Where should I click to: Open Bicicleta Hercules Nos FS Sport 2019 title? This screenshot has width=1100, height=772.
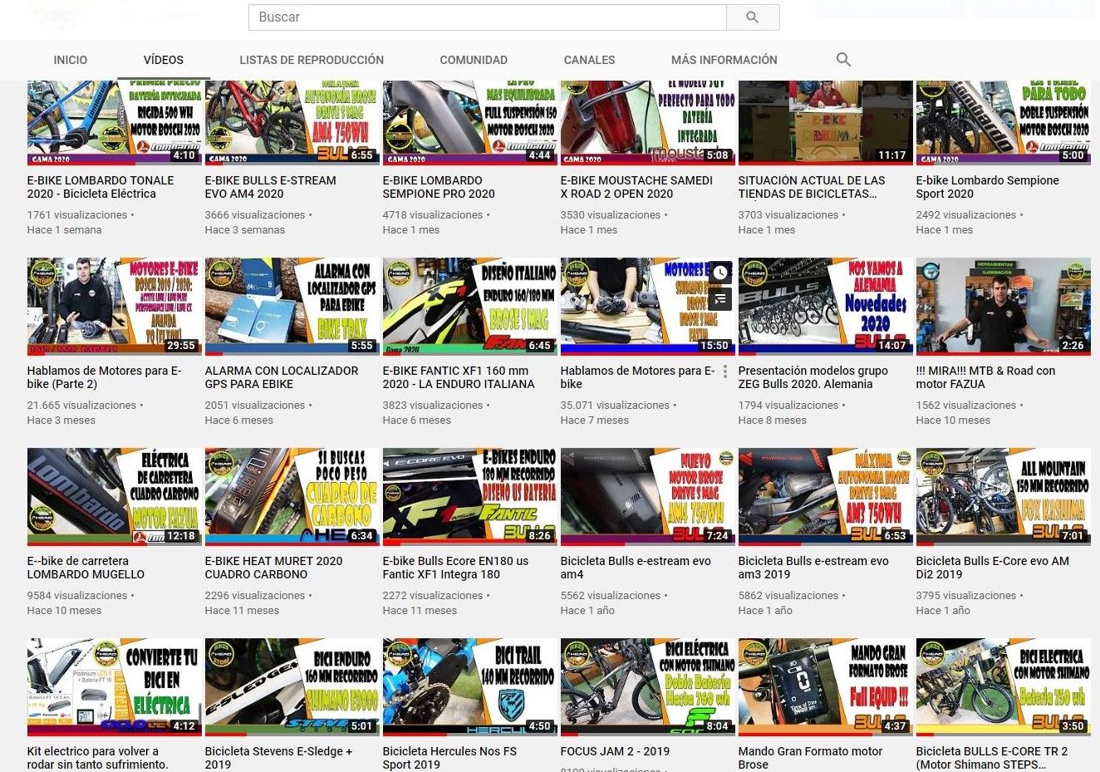[x=449, y=758]
